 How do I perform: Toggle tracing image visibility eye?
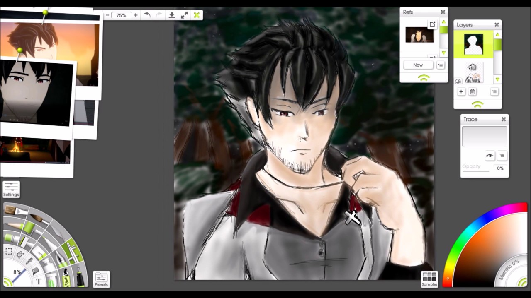pyautogui.click(x=490, y=156)
